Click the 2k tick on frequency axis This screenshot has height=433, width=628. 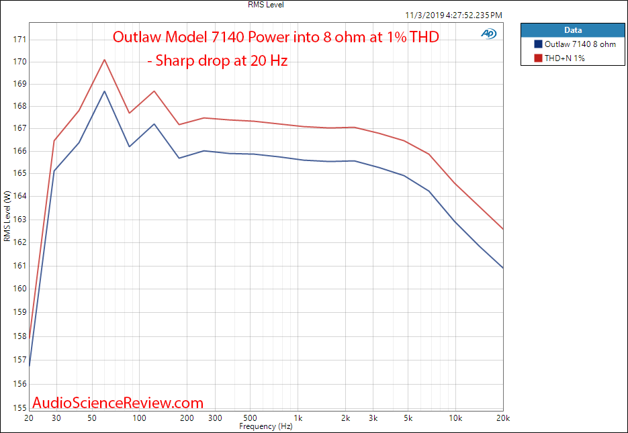coord(345,418)
